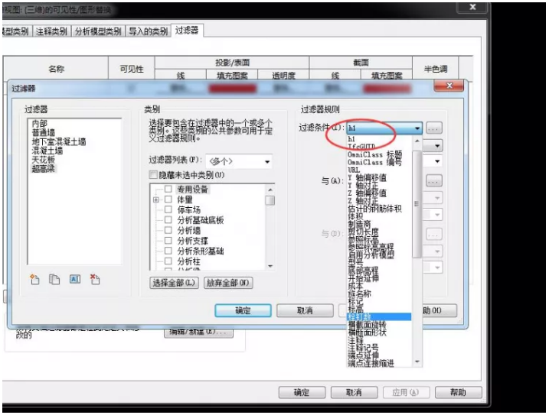Click down arrow of parameter list scrollbar
Viewport: 549px width, 415px height.
(417, 362)
